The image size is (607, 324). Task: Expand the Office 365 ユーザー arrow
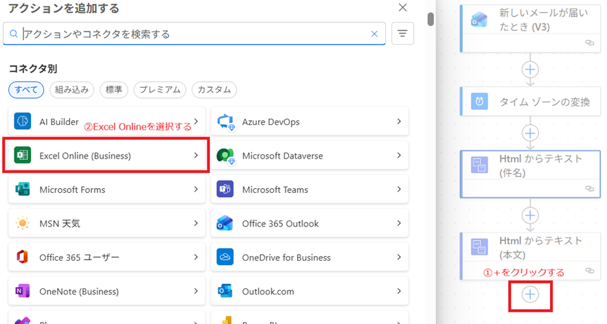tap(196, 257)
